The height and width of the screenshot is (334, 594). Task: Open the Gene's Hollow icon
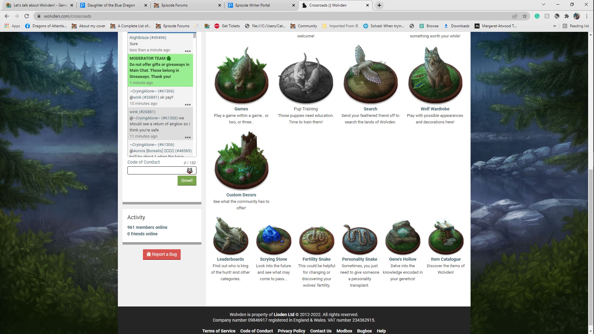pos(402,237)
